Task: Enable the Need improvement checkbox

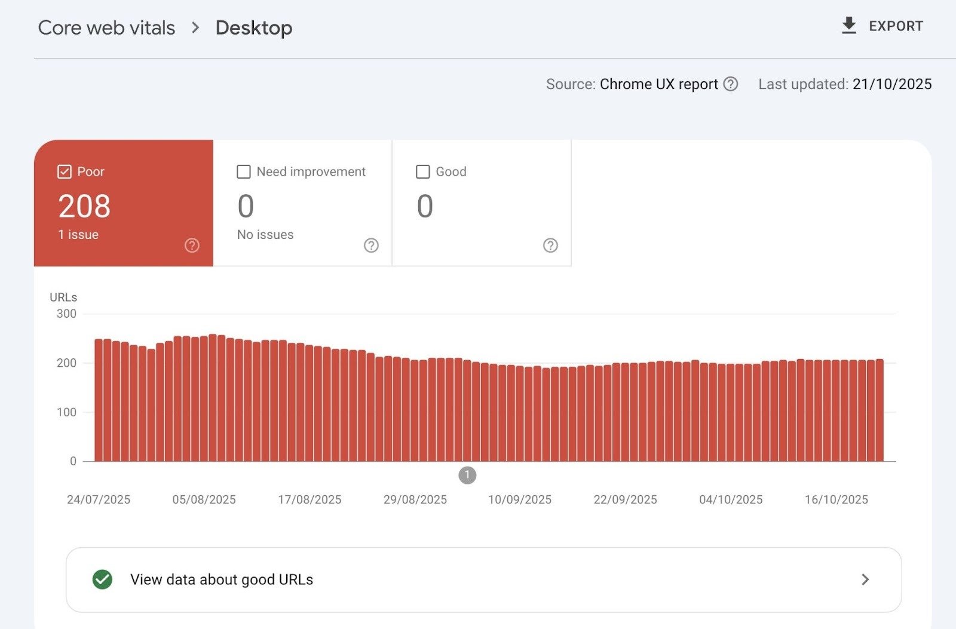Action: tap(243, 171)
